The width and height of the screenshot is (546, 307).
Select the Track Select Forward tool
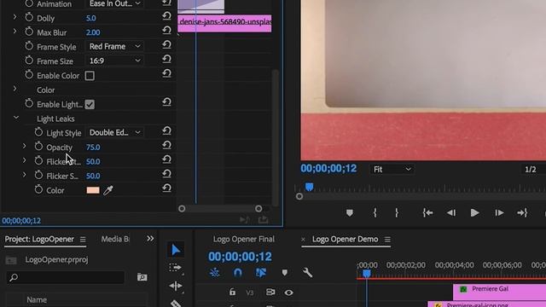click(175, 268)
